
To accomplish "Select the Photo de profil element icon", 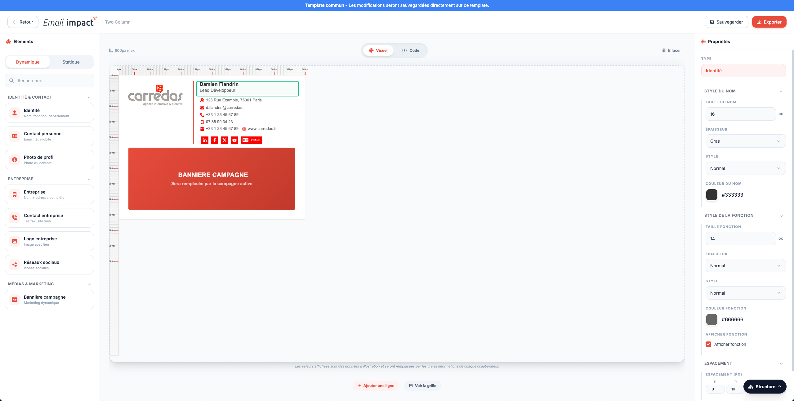I will pyautogui.click(x=15, y=160).
